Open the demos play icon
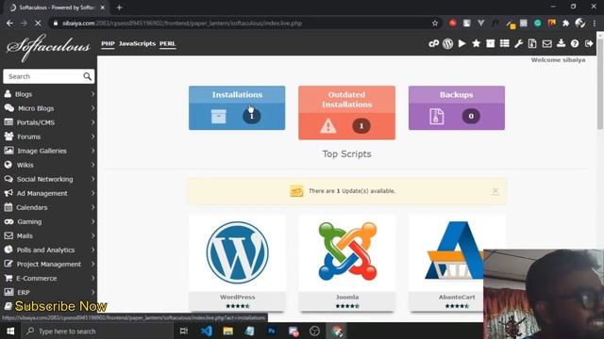 [461, 44]
